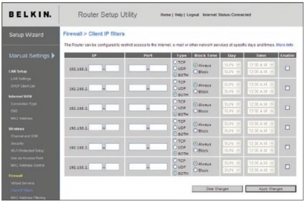
Task: Open Wireless Security page
Action: coord(17,143)
